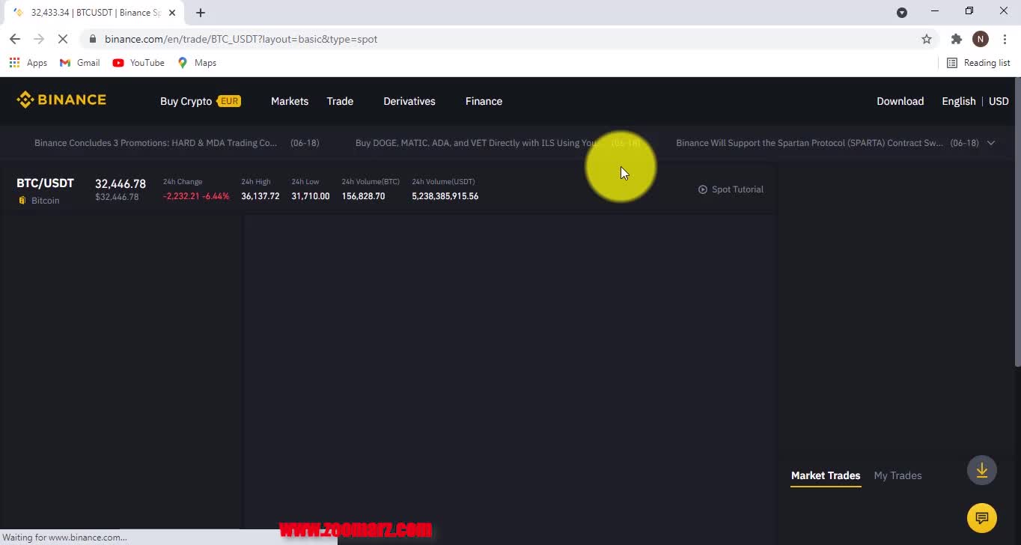Open the Markets menu

[290, 101]
